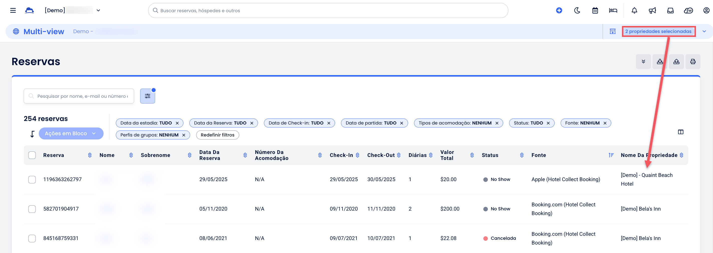This screenshot has height=253, width=713.
Task: Select checkbox for reservation 1196363262797
Action: (32, 180)
